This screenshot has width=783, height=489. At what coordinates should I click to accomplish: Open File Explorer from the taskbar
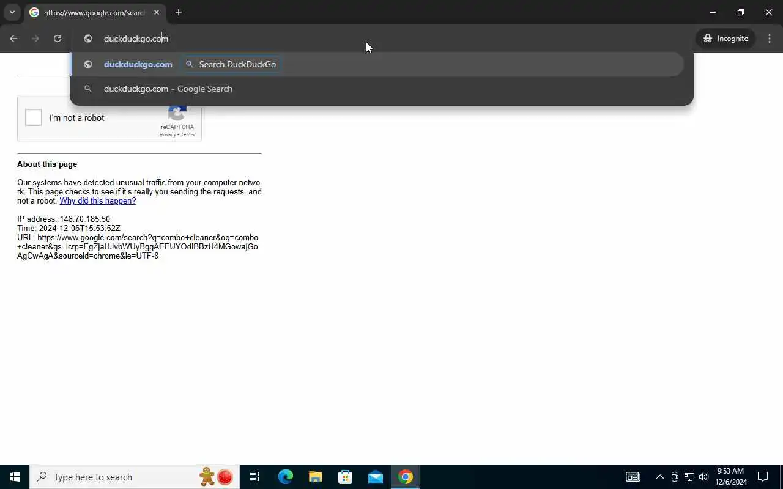[x=315, y=477]
